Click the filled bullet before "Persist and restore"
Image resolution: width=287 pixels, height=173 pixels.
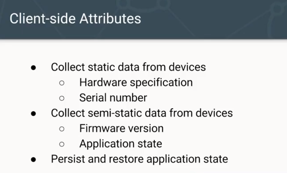click(33, 159)
